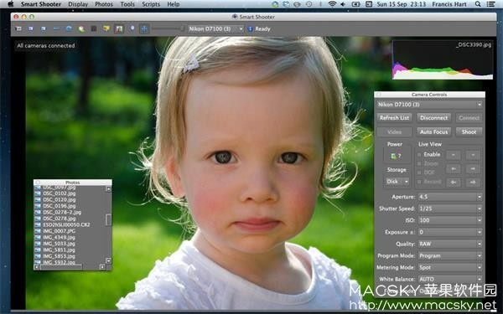This screenshot has width=503, height=314.
Task: Click file icon beside IMG_0007.JPG
Action: pyautogui.click(x=38, y=231)
